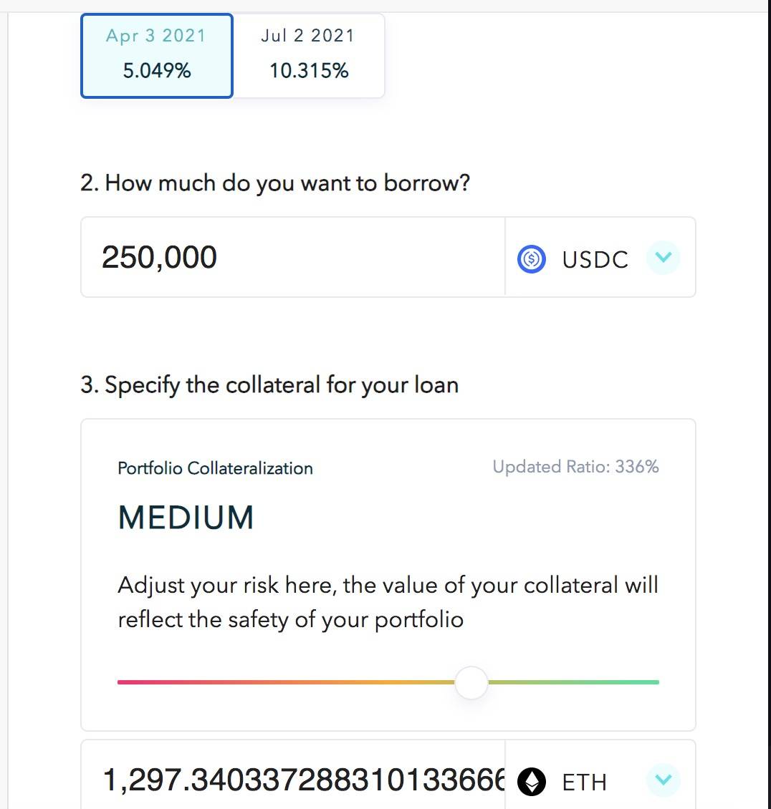Click the Portfolio Collateralization label
The image size is (771, 809).
pyautogui.click(x=215, y=468)
